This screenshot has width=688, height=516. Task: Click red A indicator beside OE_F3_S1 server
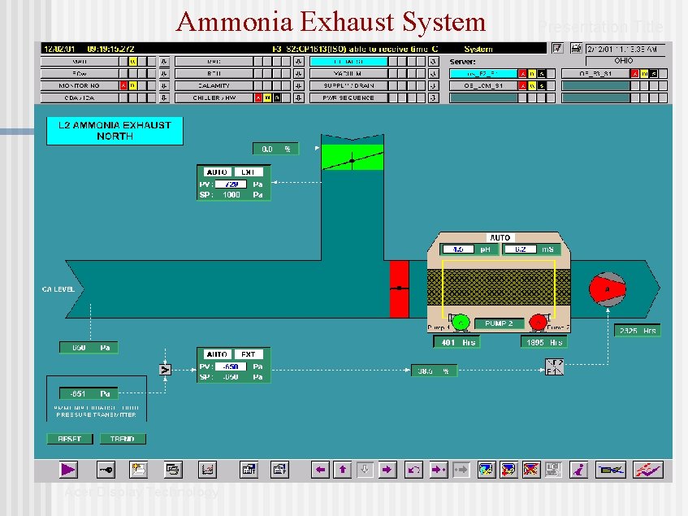pyautogui.click(x=634, y=74)
